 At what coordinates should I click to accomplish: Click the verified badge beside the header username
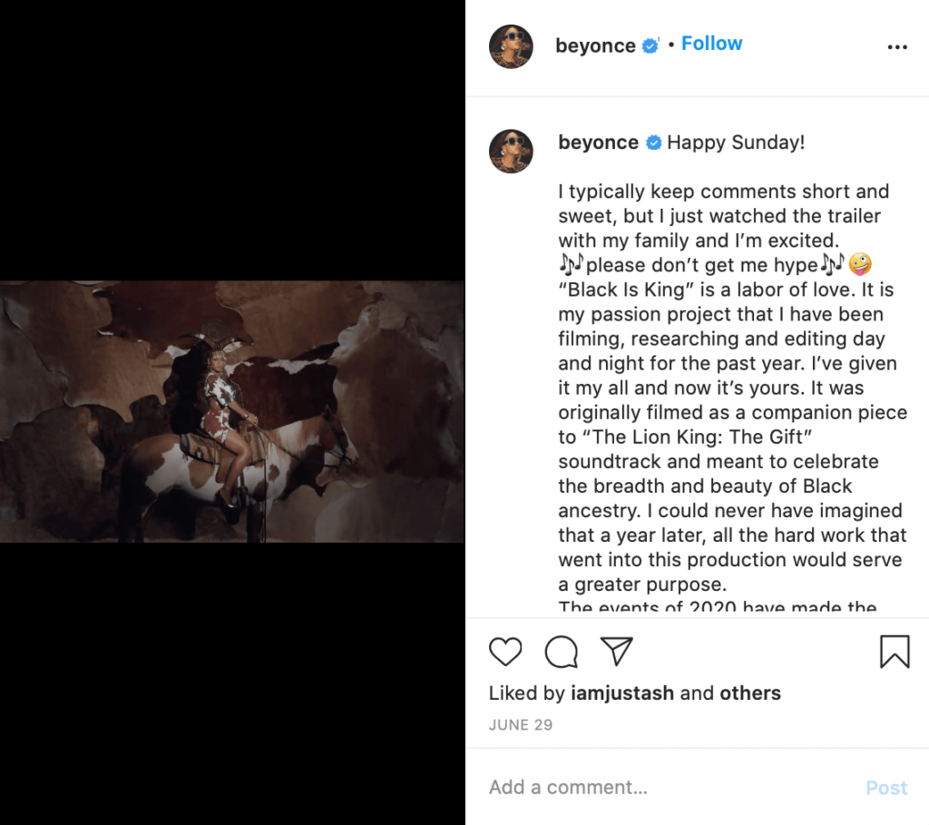click(650, 44)
